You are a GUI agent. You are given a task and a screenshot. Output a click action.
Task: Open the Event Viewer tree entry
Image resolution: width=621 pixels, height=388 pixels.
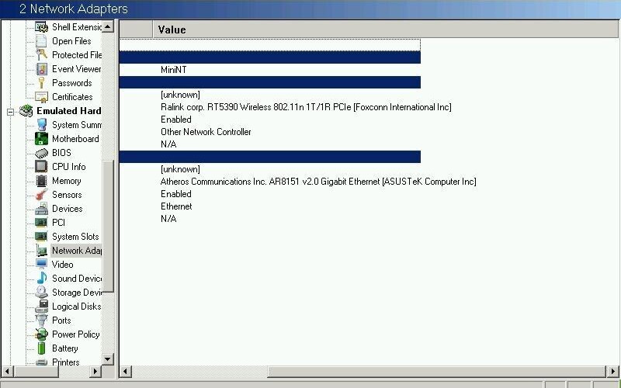(x=77, y=69)
